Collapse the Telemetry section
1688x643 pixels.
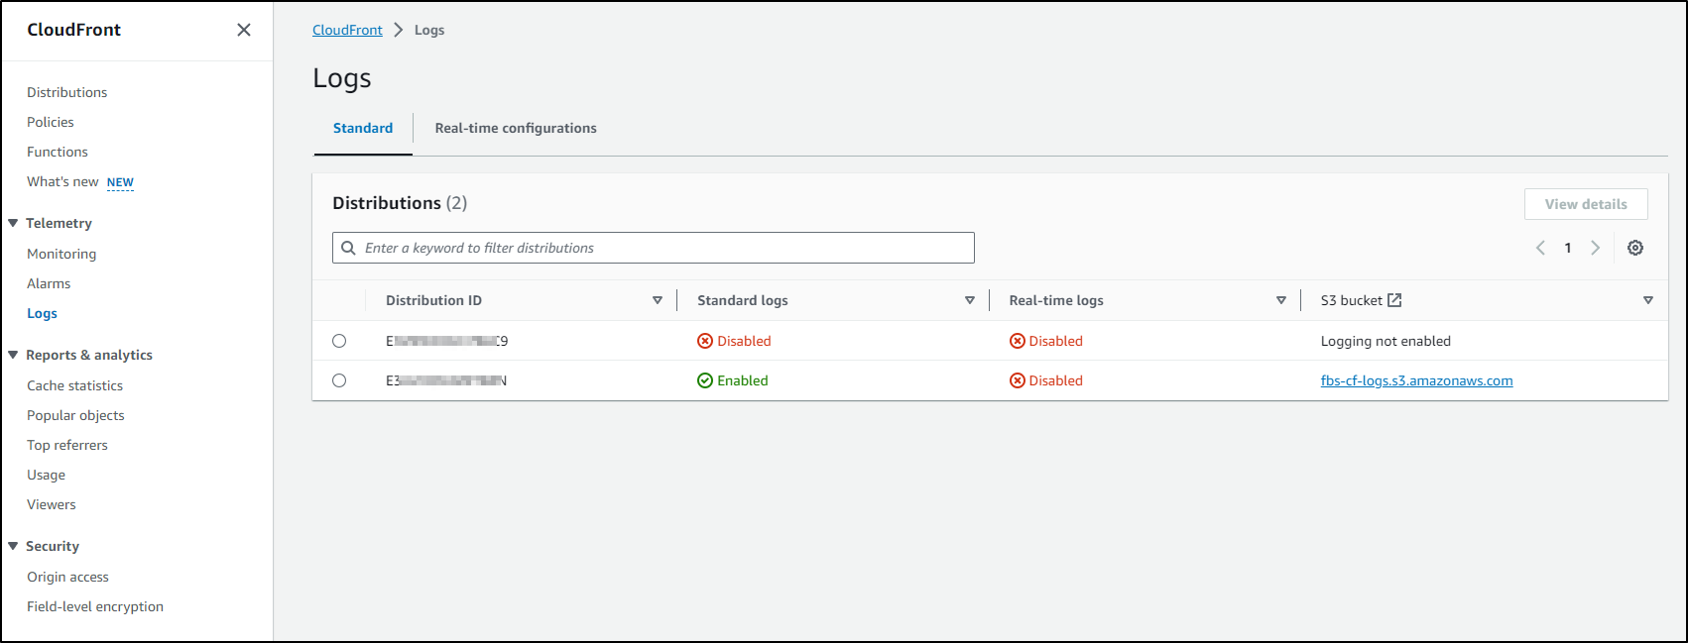tap(13, 223)
